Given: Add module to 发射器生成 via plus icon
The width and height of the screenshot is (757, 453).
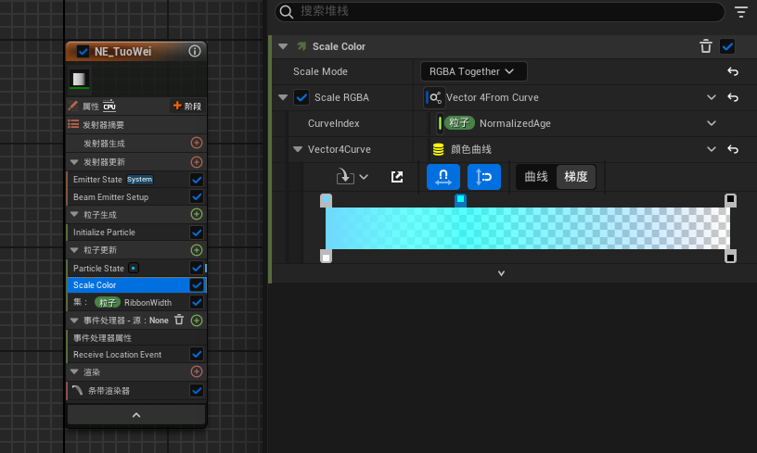Looking at the screenshot, I should [197, 143].
